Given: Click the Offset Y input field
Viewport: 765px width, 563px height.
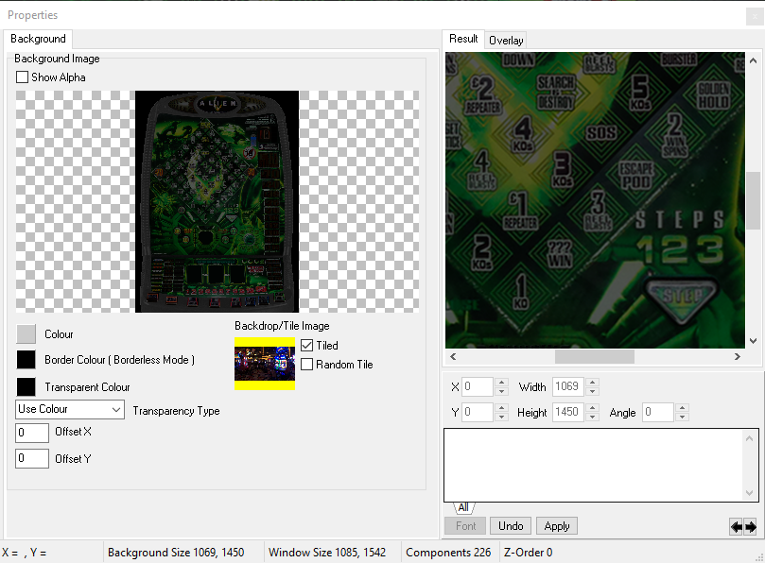Looking at the screenshot, I should 32,459.
